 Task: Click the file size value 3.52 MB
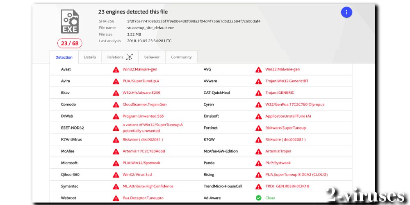coord(134,34)
